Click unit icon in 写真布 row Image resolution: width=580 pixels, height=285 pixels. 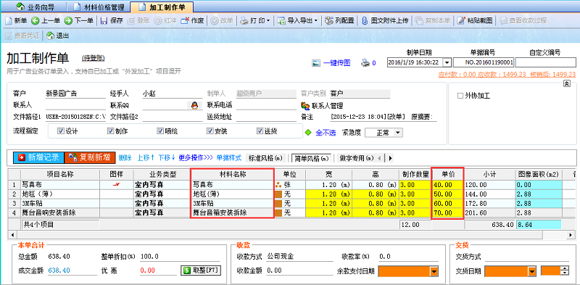pyautogui.click(x=278, y=184)
